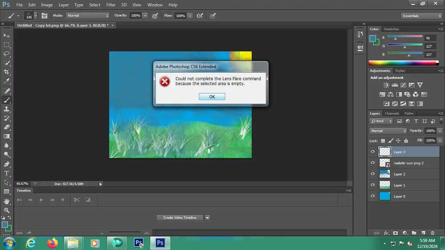Add a Levels adjustment

coord(395,85)
